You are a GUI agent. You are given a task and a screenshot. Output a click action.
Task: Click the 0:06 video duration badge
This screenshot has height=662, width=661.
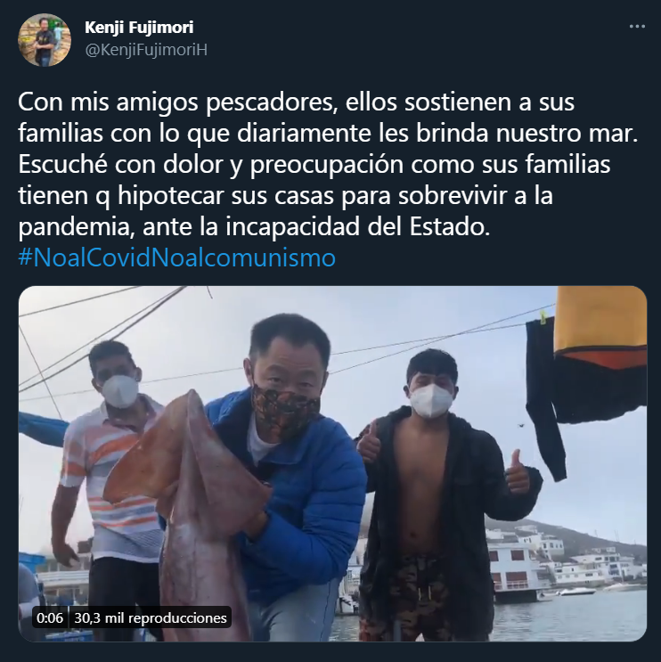click(50, 618)
